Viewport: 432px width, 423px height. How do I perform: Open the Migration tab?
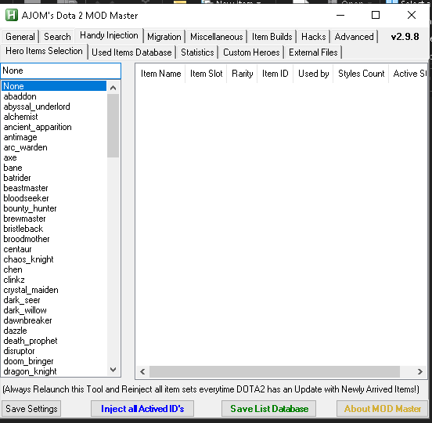click(164, 37)
